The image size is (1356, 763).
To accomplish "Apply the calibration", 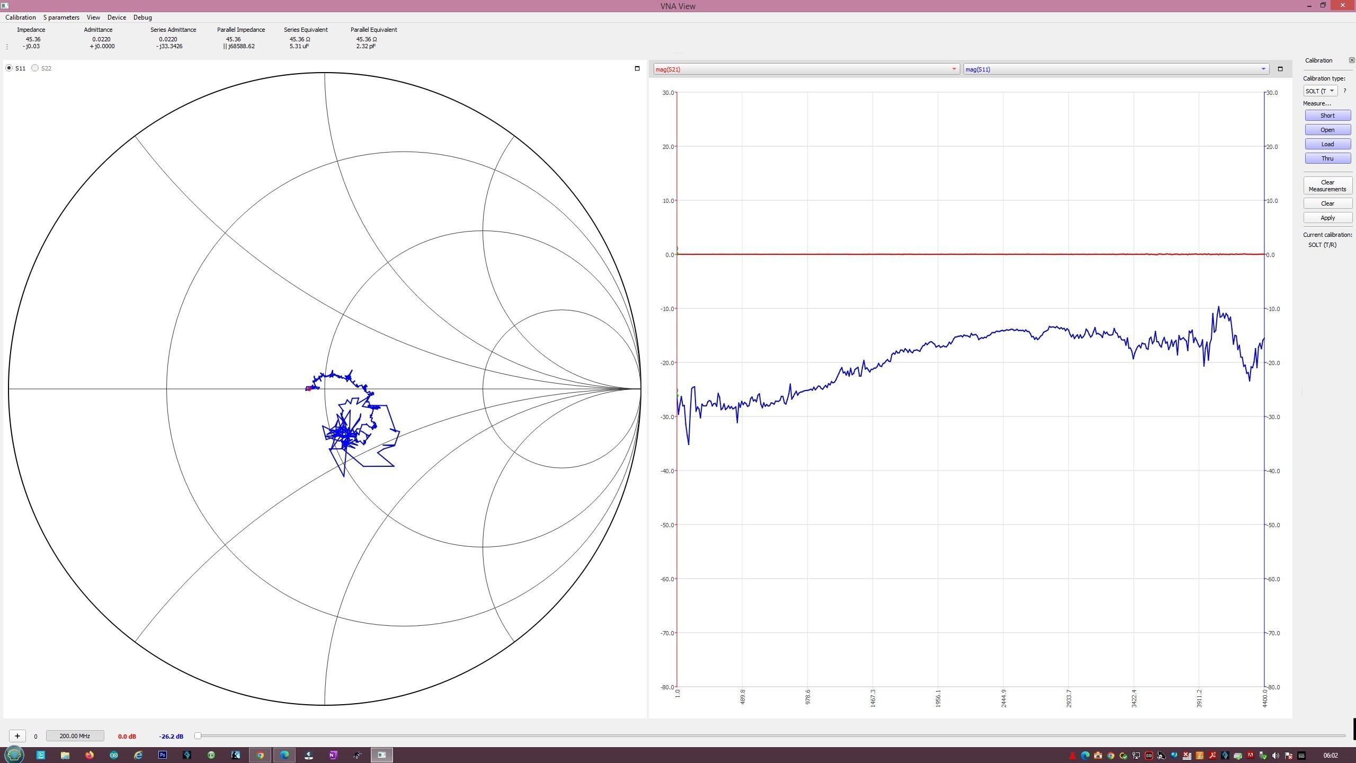I will (1327, 218).
